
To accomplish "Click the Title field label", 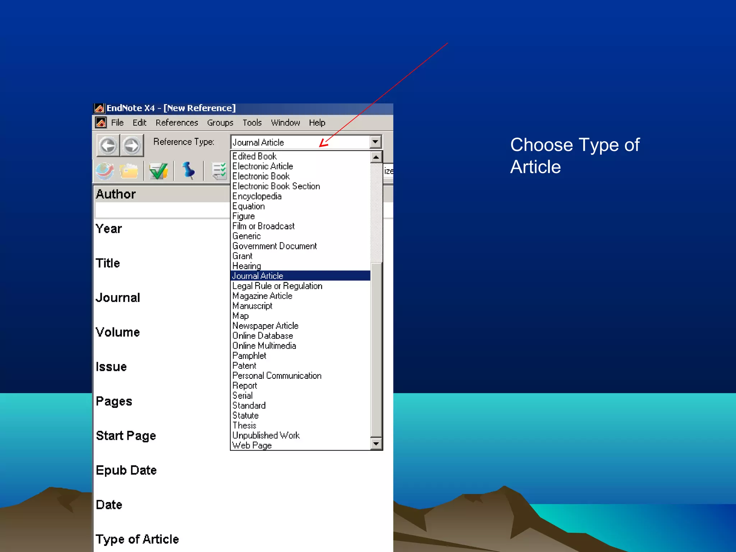I will pos(108,263).
